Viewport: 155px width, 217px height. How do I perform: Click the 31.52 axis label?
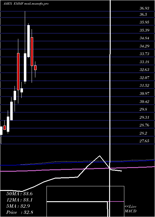[x=144, y=86]
